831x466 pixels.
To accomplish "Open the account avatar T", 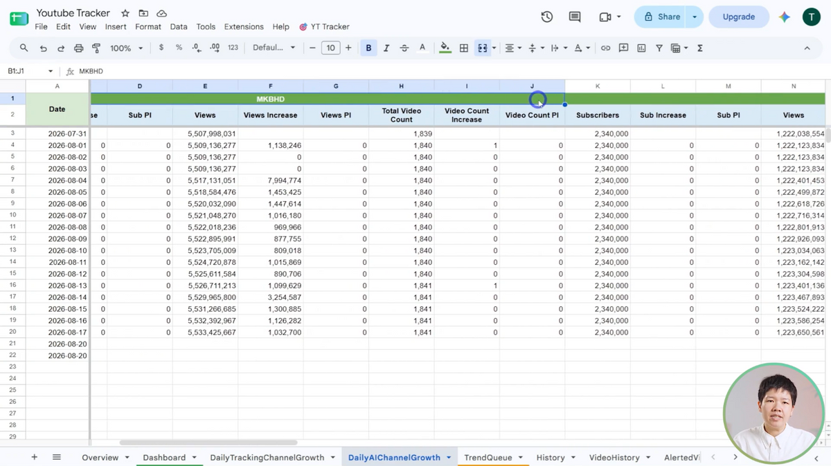I will (x=812, y=17).
